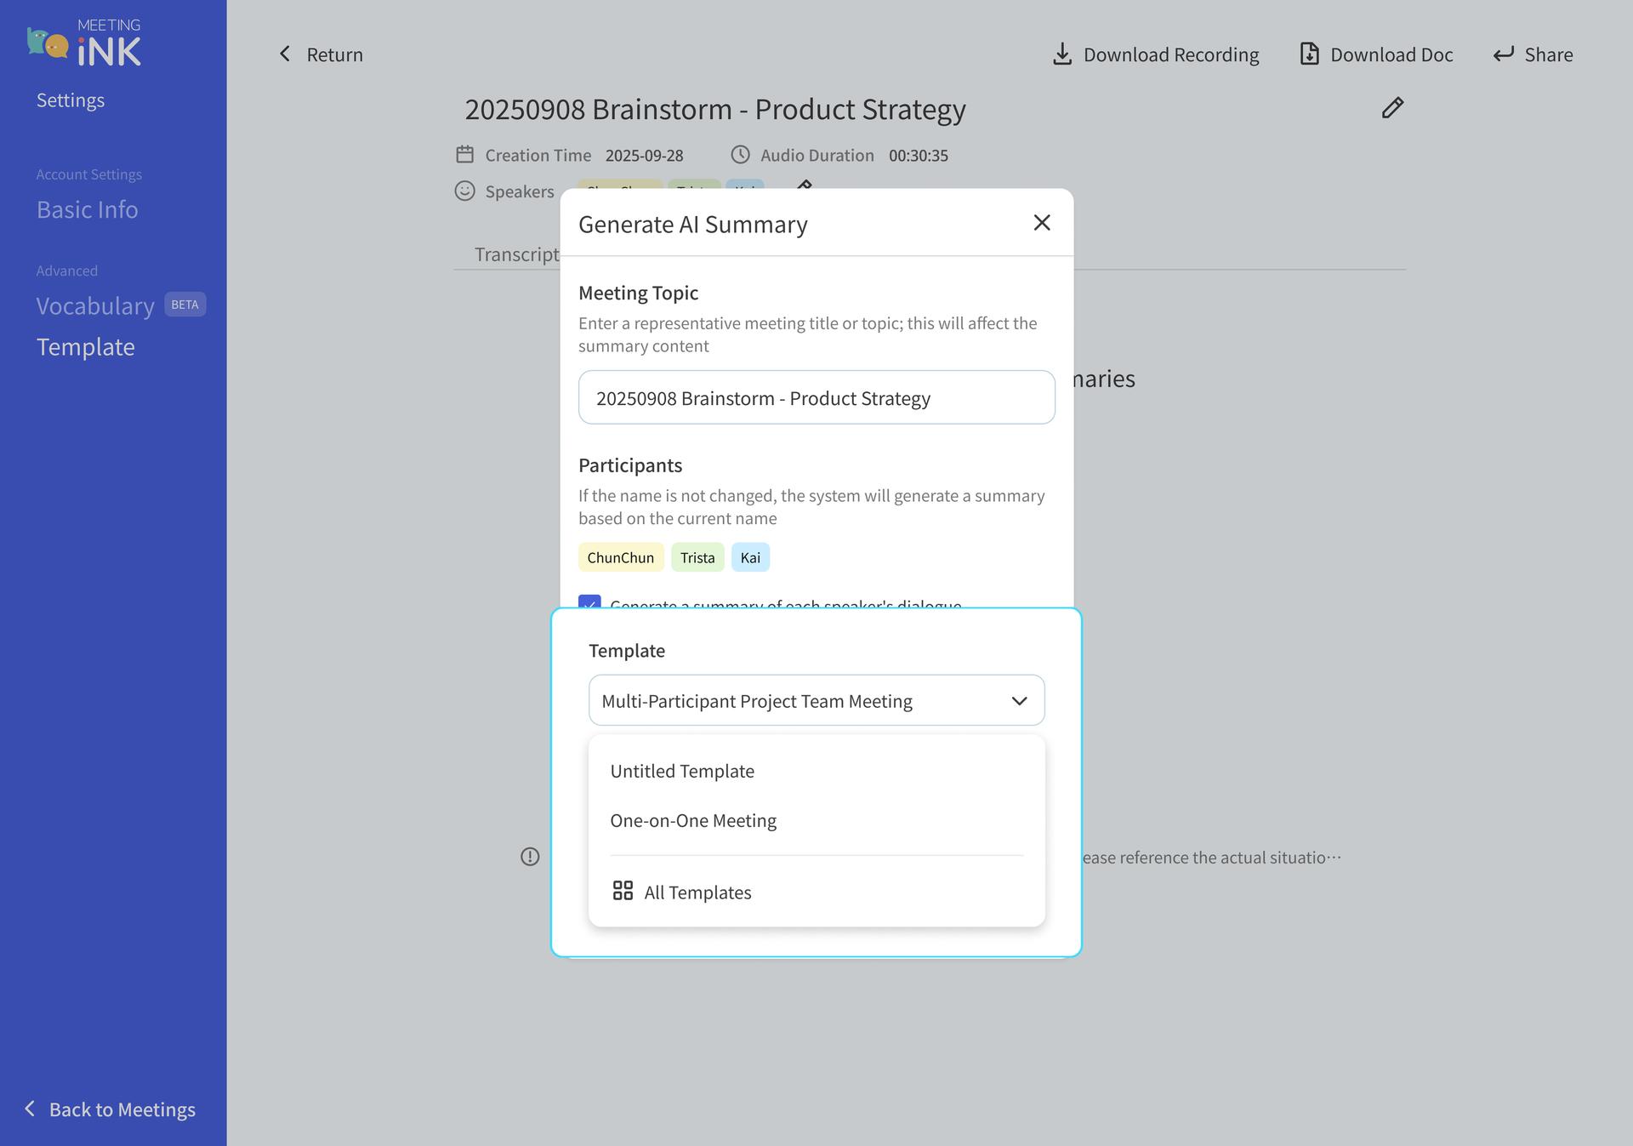
Task: Click the Meeting Topic input field
Action: pos(816,397)
